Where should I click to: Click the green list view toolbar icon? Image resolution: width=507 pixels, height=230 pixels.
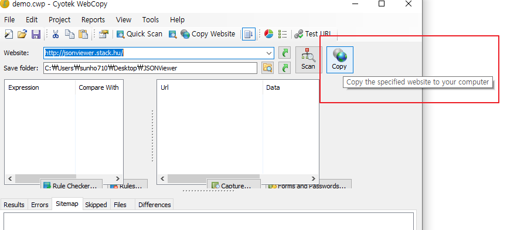click(283, 34)
